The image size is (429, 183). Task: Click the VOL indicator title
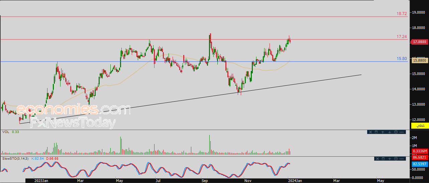pyautogui.click(x=5, y=132)
